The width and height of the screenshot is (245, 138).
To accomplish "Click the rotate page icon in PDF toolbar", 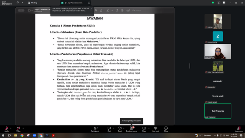I will tap(117, 10).
